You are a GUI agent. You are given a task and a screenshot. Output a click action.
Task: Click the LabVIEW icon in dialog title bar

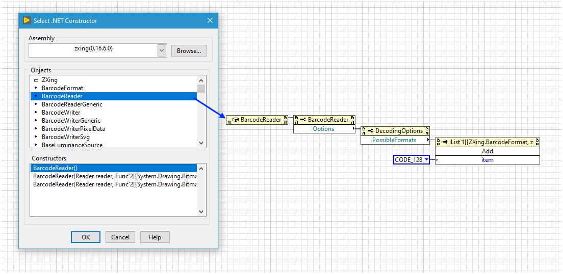tap(27, 20)
